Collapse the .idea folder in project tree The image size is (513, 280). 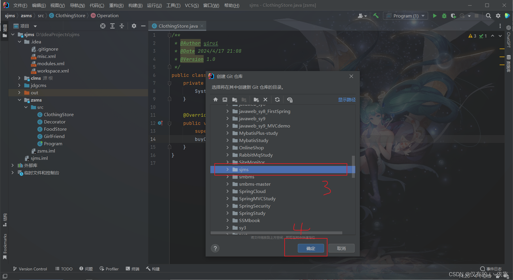pos(20,42)
